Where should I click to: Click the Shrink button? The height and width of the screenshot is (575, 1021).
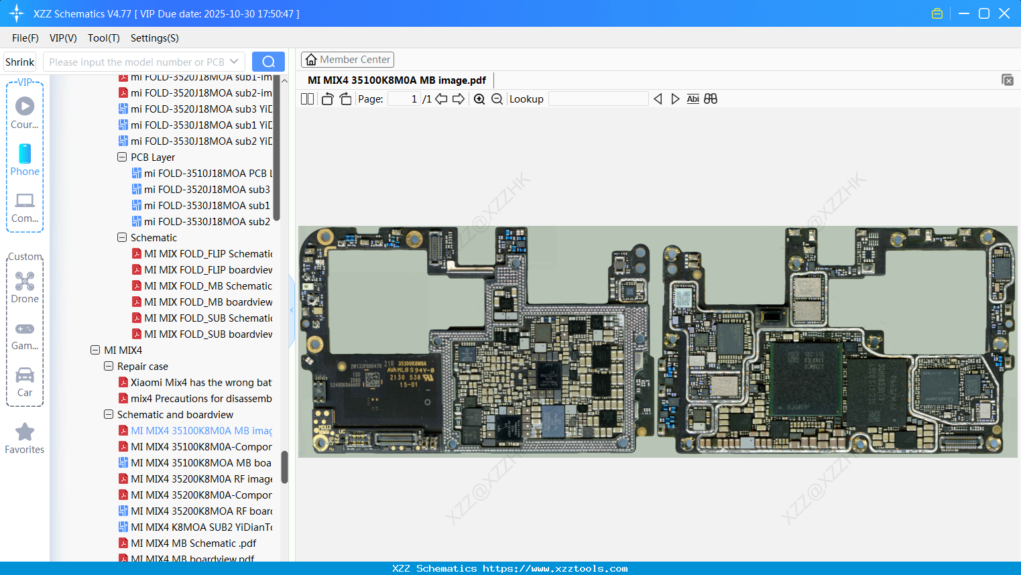point(20,62)
